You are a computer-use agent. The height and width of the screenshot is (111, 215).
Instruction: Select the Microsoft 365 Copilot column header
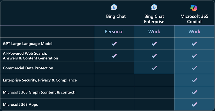[x=194, y=19]
